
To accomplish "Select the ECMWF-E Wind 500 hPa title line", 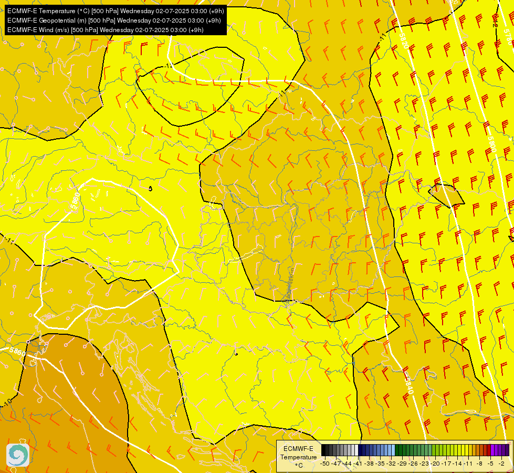I will [106, 30].
